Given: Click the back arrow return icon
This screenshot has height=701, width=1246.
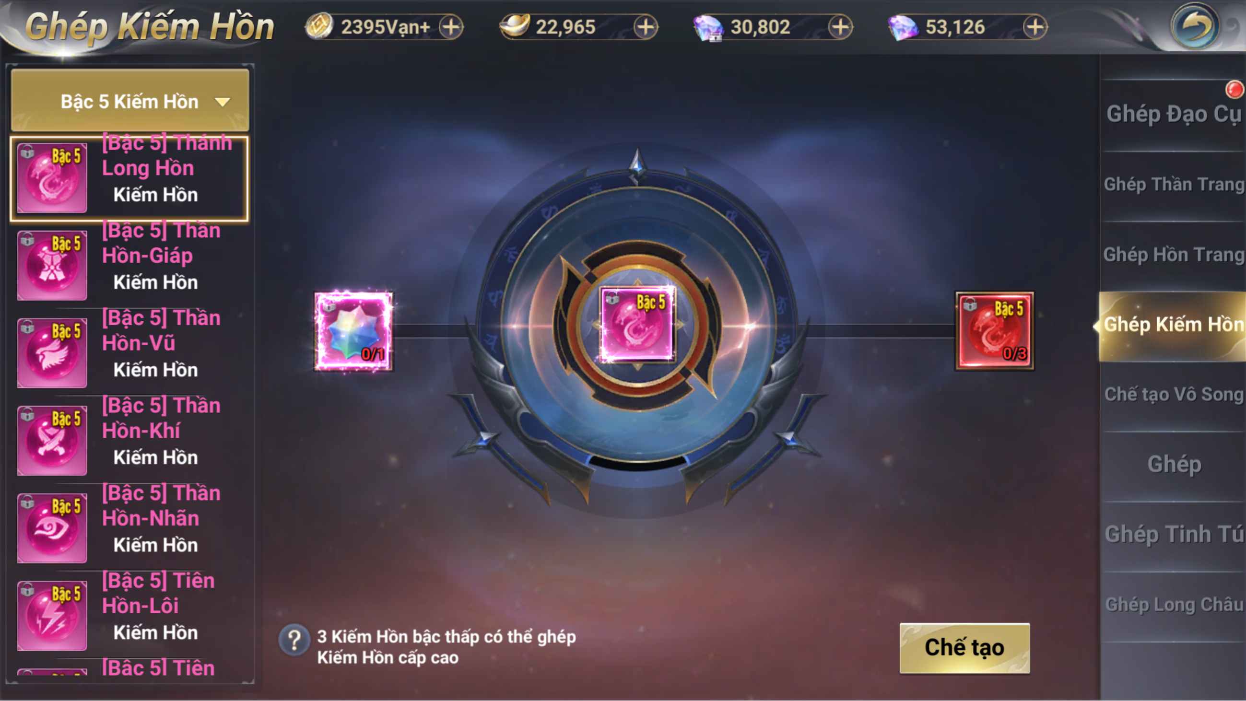Looking at the screenshot, I should click(x=1194, y=27).
